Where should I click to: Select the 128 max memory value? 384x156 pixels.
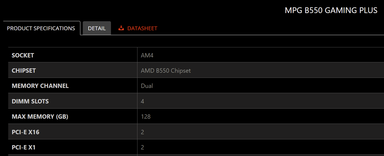click(146, 117)
